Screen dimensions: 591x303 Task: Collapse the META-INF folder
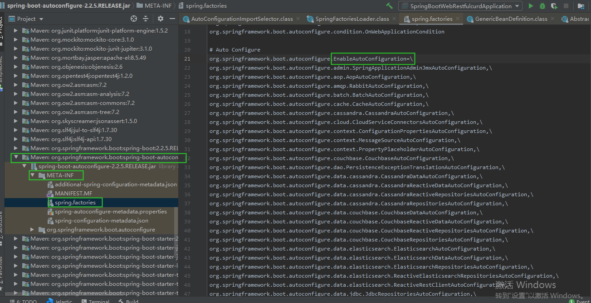click(x=33, y=175)
